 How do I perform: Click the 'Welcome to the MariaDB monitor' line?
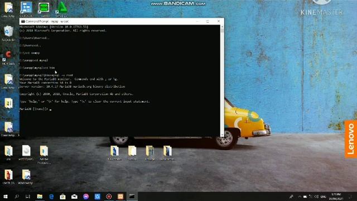pos(69,79)
